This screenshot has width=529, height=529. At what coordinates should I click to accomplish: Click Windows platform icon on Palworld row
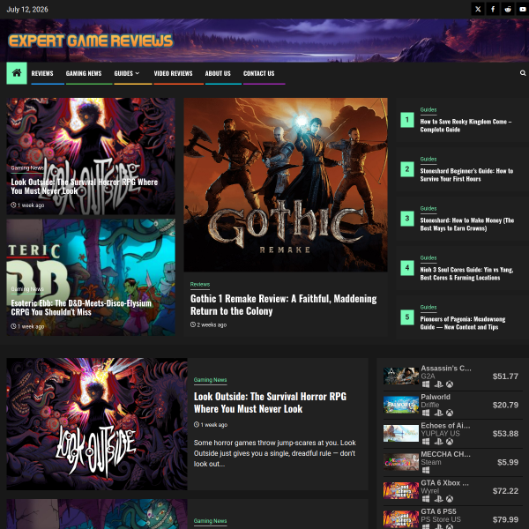point(426,413)
